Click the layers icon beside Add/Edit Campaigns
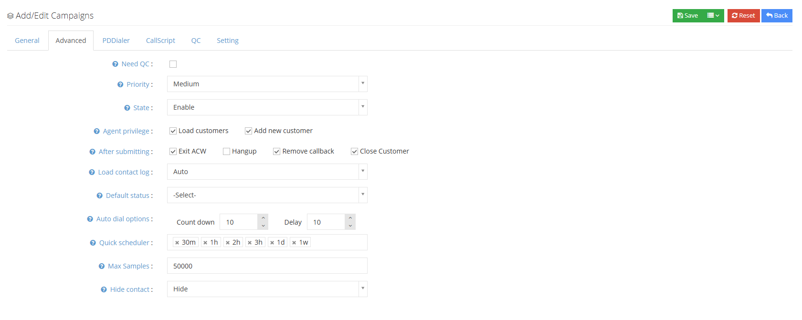The image size is (802, 320). coord(11,16)
